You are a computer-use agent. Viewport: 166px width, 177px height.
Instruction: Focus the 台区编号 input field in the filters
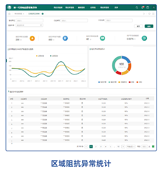point(74,21)
